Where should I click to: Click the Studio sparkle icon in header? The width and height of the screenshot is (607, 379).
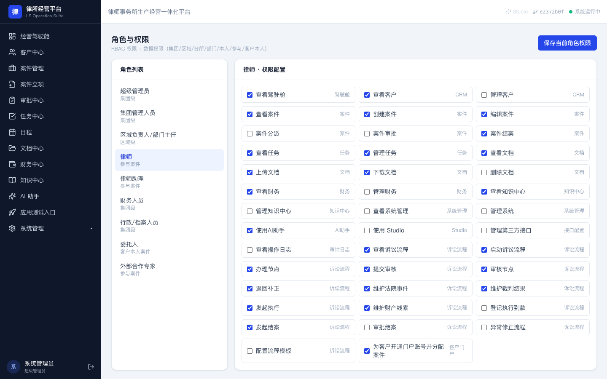pyautogui.click(x=508, y=12)
